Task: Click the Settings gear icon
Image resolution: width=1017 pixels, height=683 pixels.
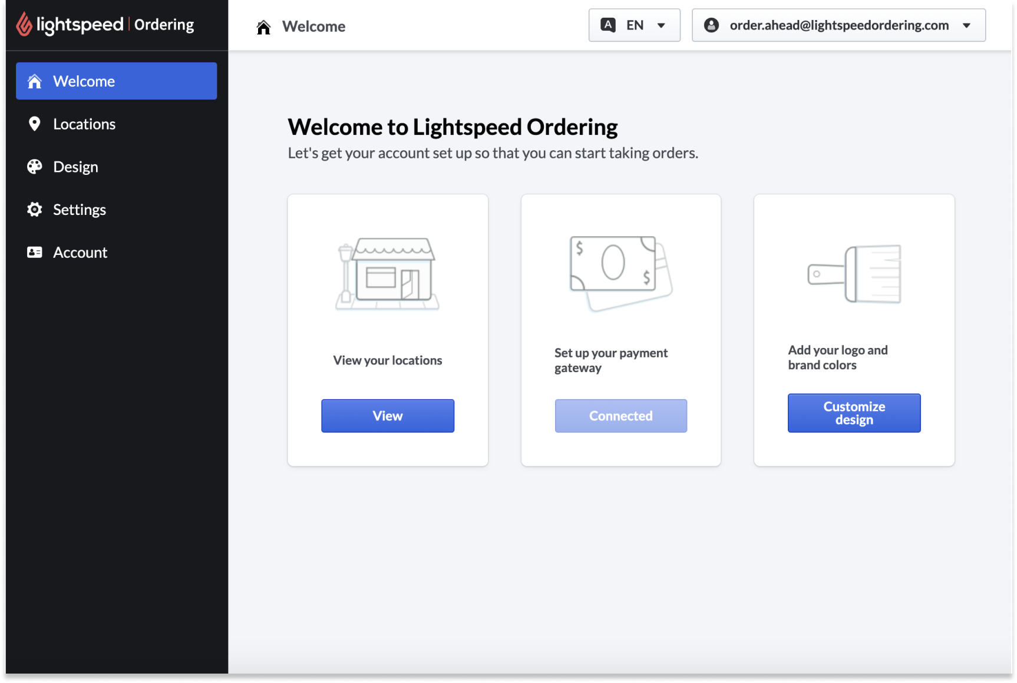Action: (35, 210)
